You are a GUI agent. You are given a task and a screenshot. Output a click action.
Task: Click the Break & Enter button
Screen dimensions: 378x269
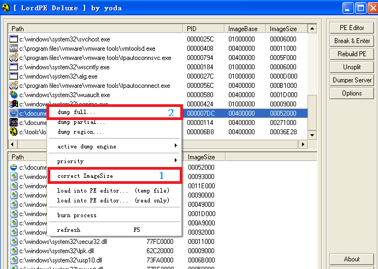point(352,41)
